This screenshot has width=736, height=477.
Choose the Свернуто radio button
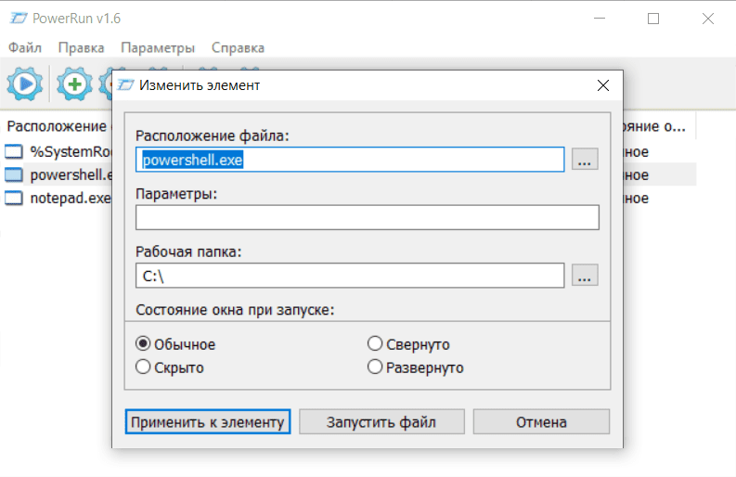[x=375, y=344]
